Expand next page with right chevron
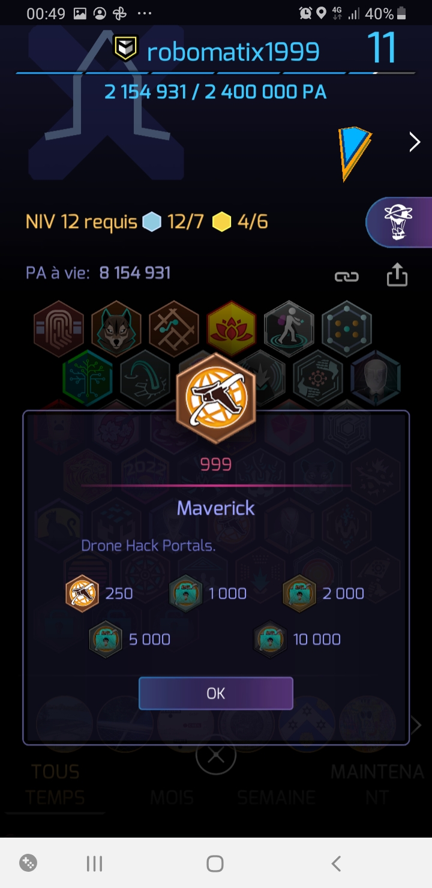The width and height of the screenshot is (432, 888). (415, 142)
